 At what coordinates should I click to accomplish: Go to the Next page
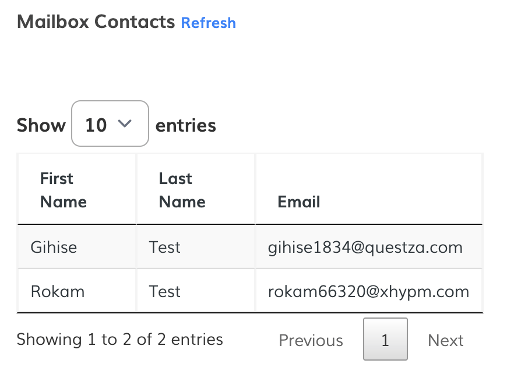445,340
